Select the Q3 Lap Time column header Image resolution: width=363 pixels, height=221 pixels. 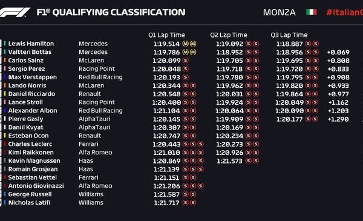pyautogui.click(x=289, y=35)
